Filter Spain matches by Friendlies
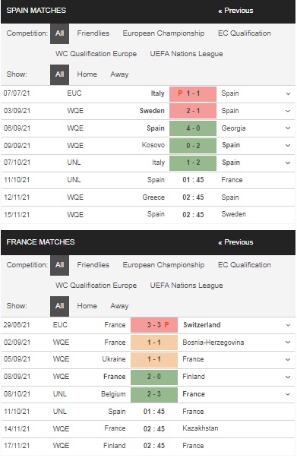The image size is (297, 461). click(x=93, y=33)
